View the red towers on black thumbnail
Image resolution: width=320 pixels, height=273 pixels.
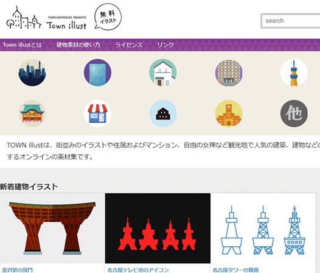pos(158,229)
